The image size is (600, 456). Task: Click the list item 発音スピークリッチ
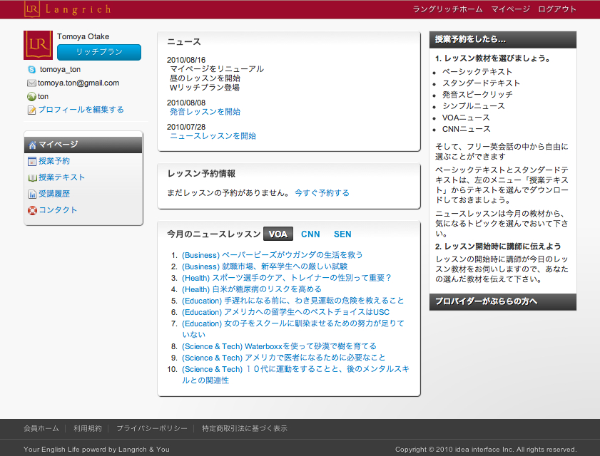pos(477,95)
